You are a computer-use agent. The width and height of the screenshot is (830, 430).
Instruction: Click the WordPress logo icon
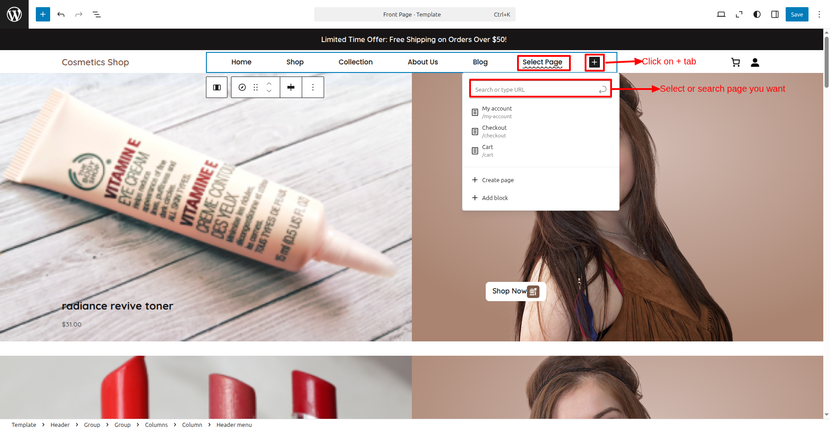pyautogui.click(x=14, y=14)
